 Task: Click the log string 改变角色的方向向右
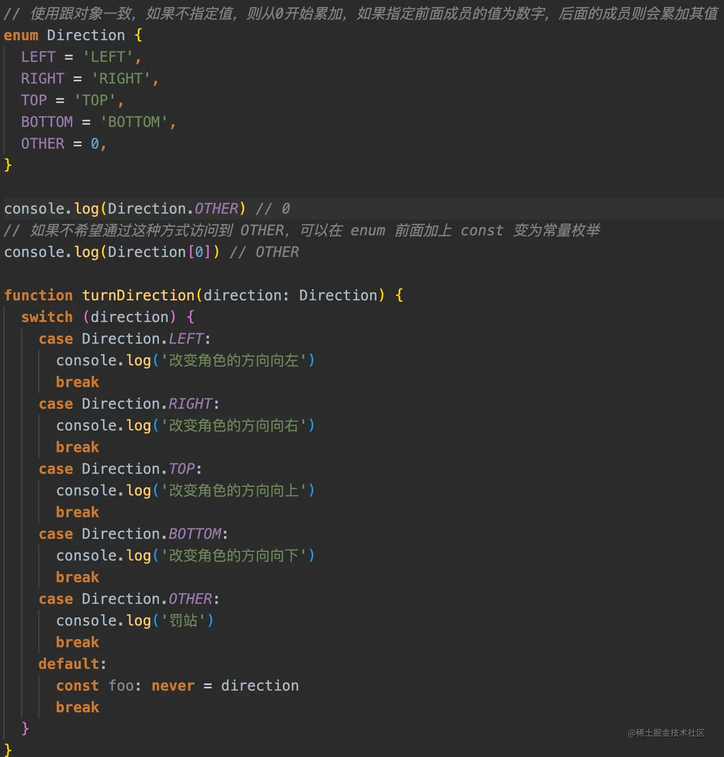click(x=234, y=425)
